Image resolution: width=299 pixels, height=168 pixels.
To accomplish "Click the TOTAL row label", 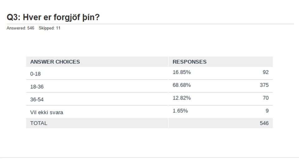I will point(39,123).
